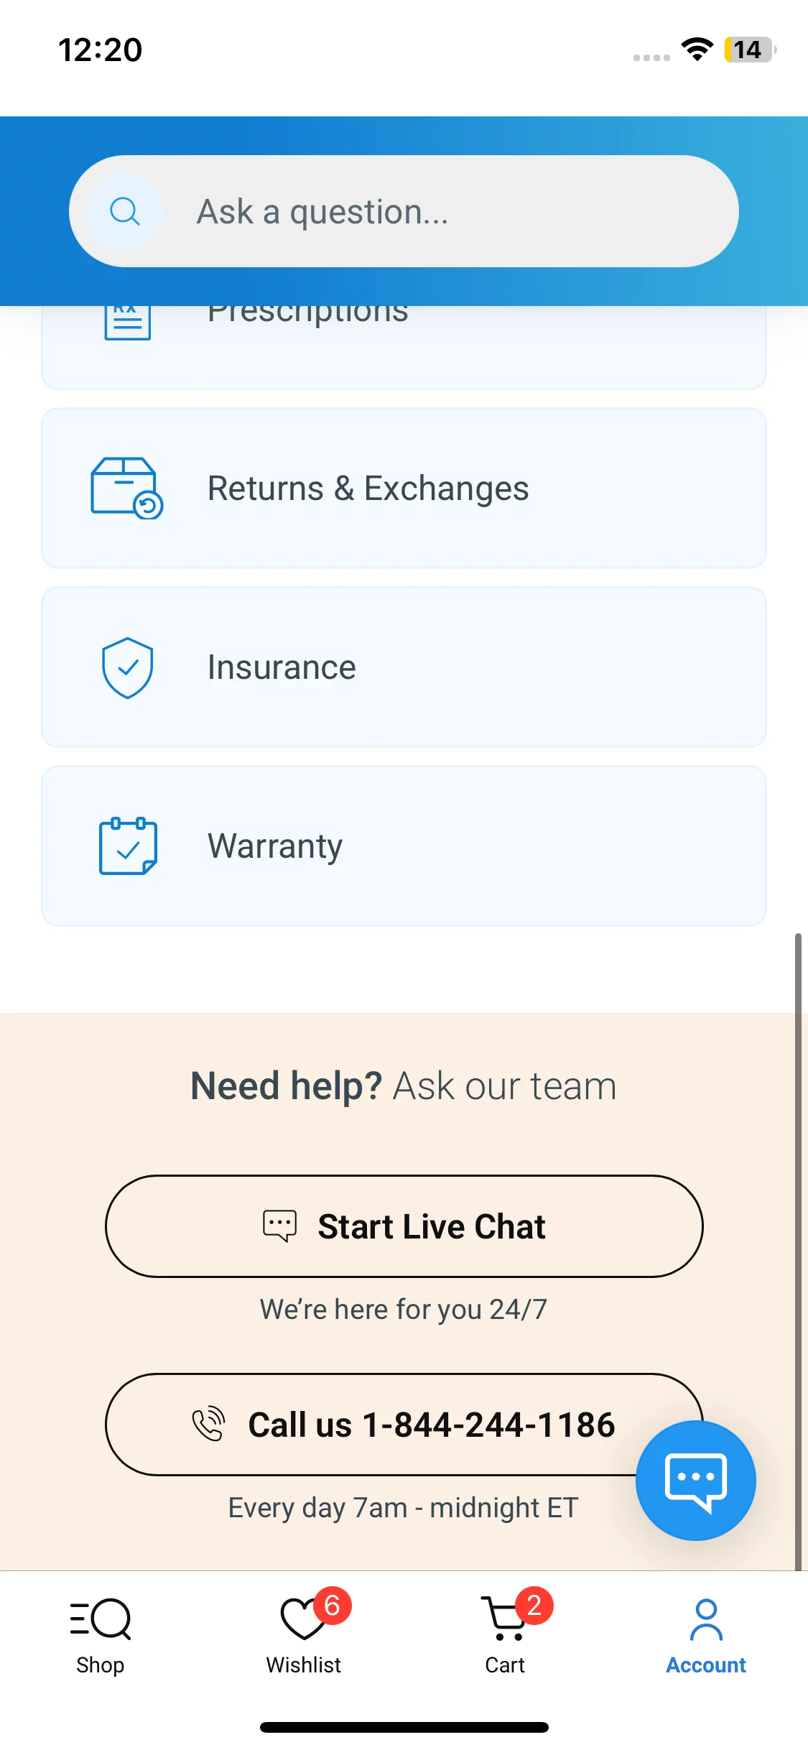Image resolution: width=808 pixels, height=1750 pixels.
Task: Tap the Insurance shield icon
Action: coord(127,667)
